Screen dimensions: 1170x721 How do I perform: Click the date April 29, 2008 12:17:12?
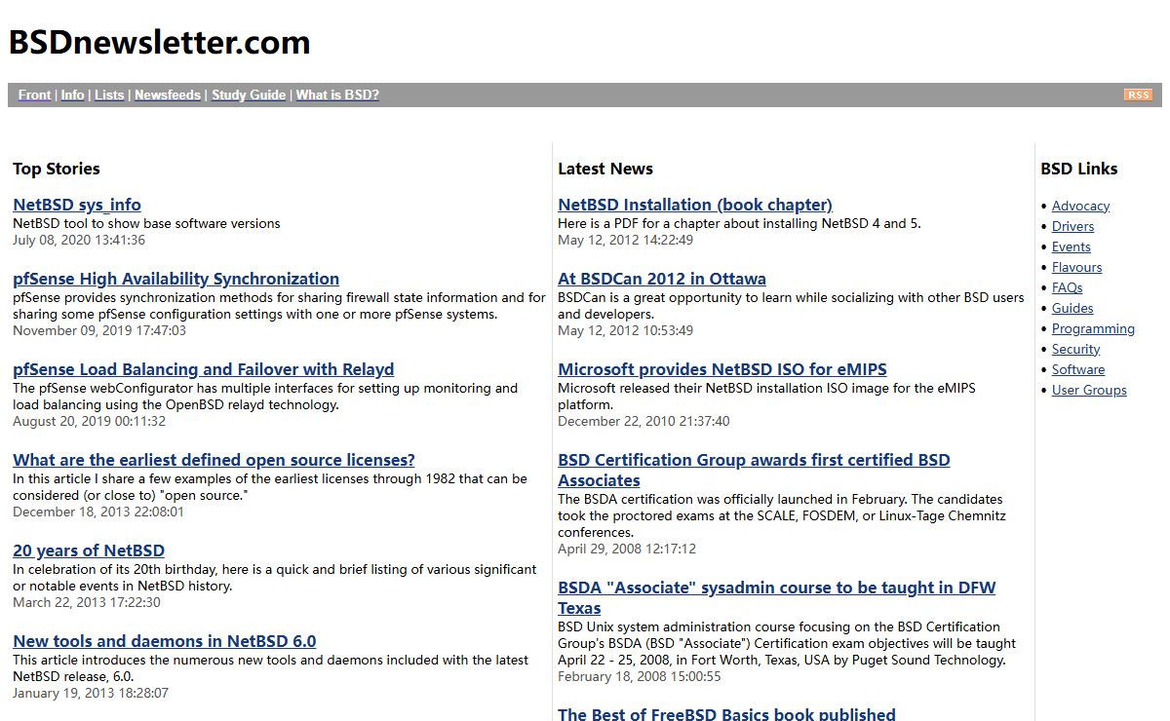pyautogui.click(x=627, y=549)
